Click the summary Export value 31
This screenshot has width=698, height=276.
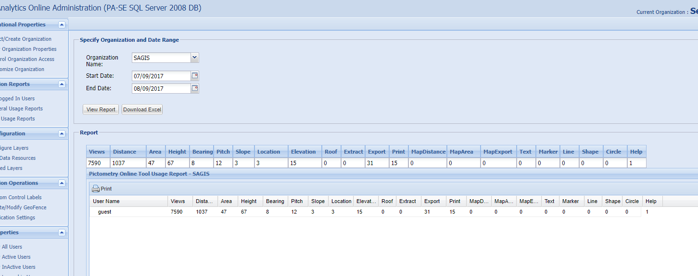378,163
